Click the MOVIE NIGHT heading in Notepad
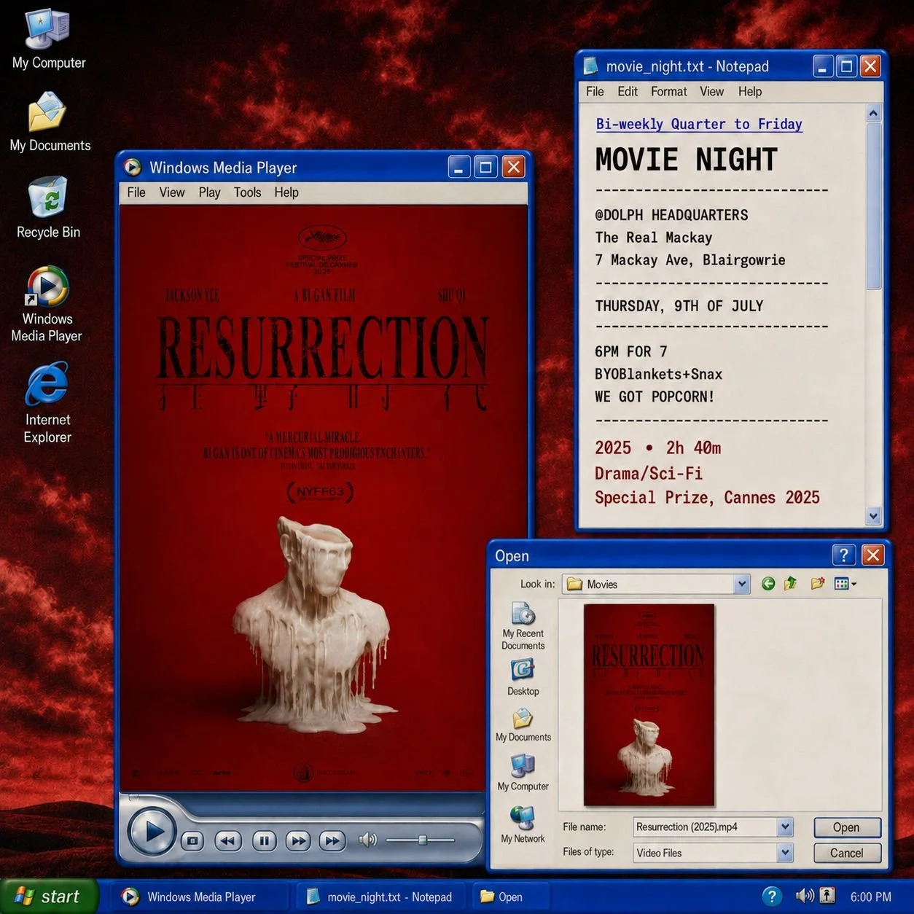914x914 pixels. point(687,160)
